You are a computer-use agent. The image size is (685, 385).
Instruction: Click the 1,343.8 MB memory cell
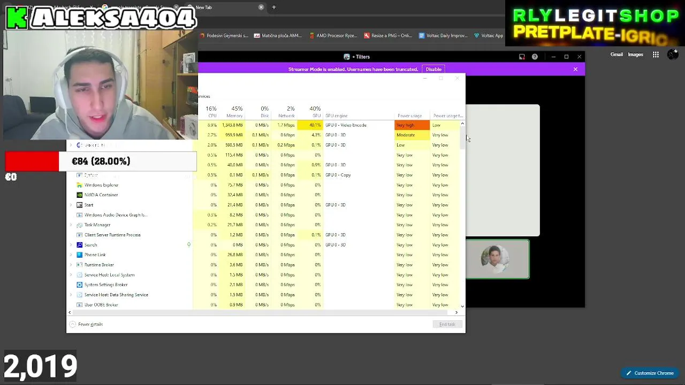(232, 125)
